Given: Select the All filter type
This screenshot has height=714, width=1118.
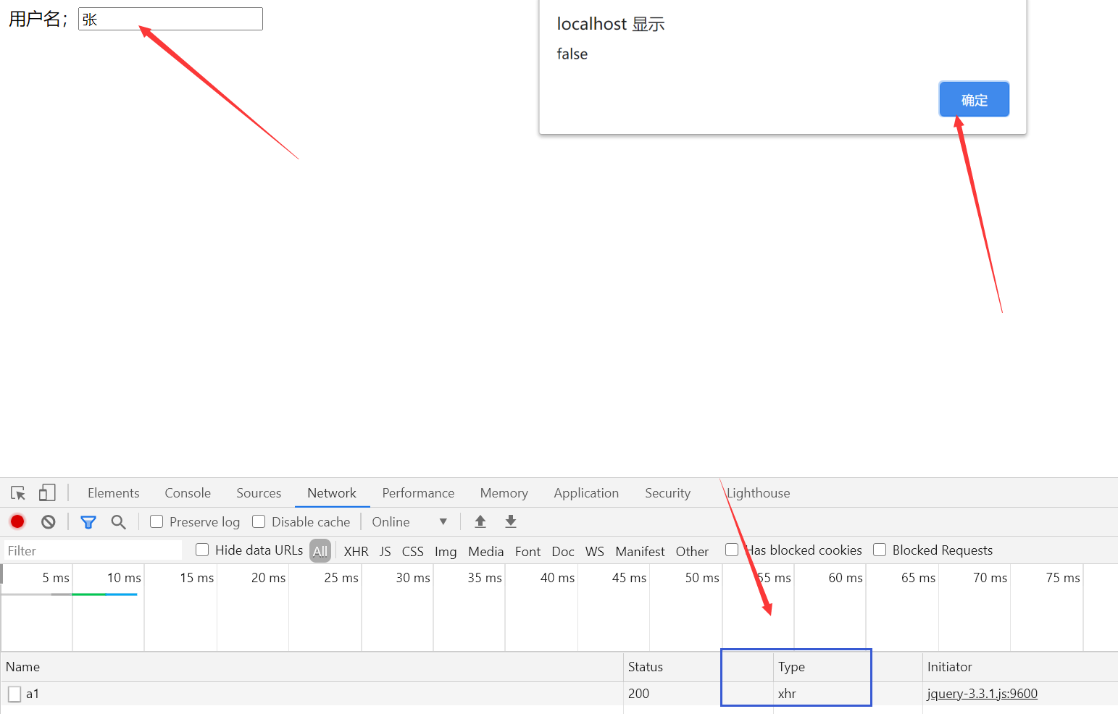Looking at the screenshot, I should tap(320, 551).
